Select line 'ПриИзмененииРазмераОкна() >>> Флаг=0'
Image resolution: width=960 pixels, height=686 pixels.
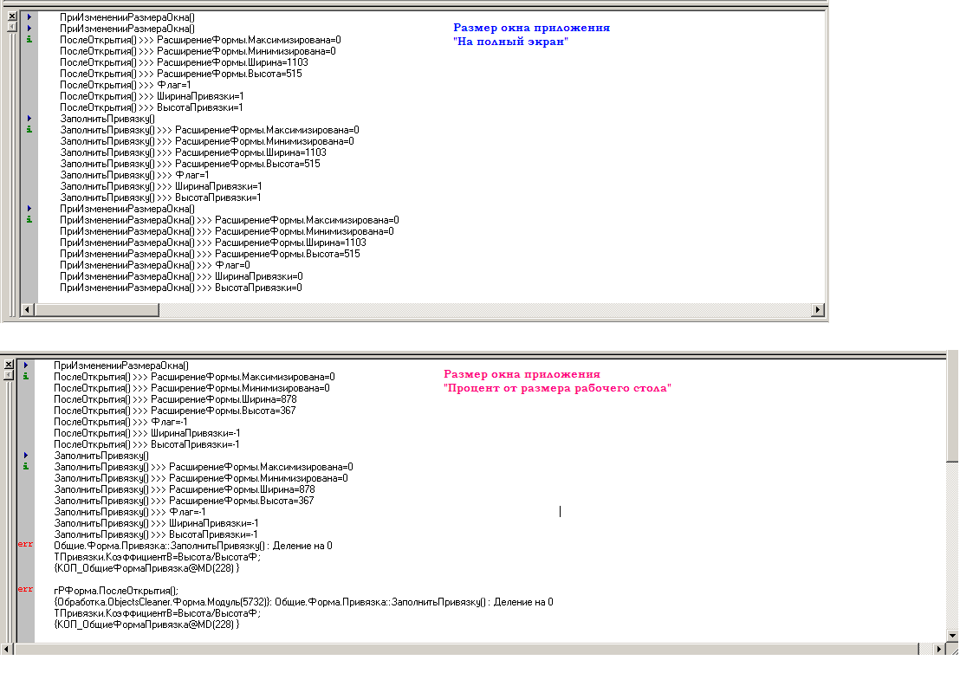(155, 265)
